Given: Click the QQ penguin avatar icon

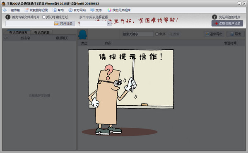Looking at the screenshot, I should [x=82, y=34].
